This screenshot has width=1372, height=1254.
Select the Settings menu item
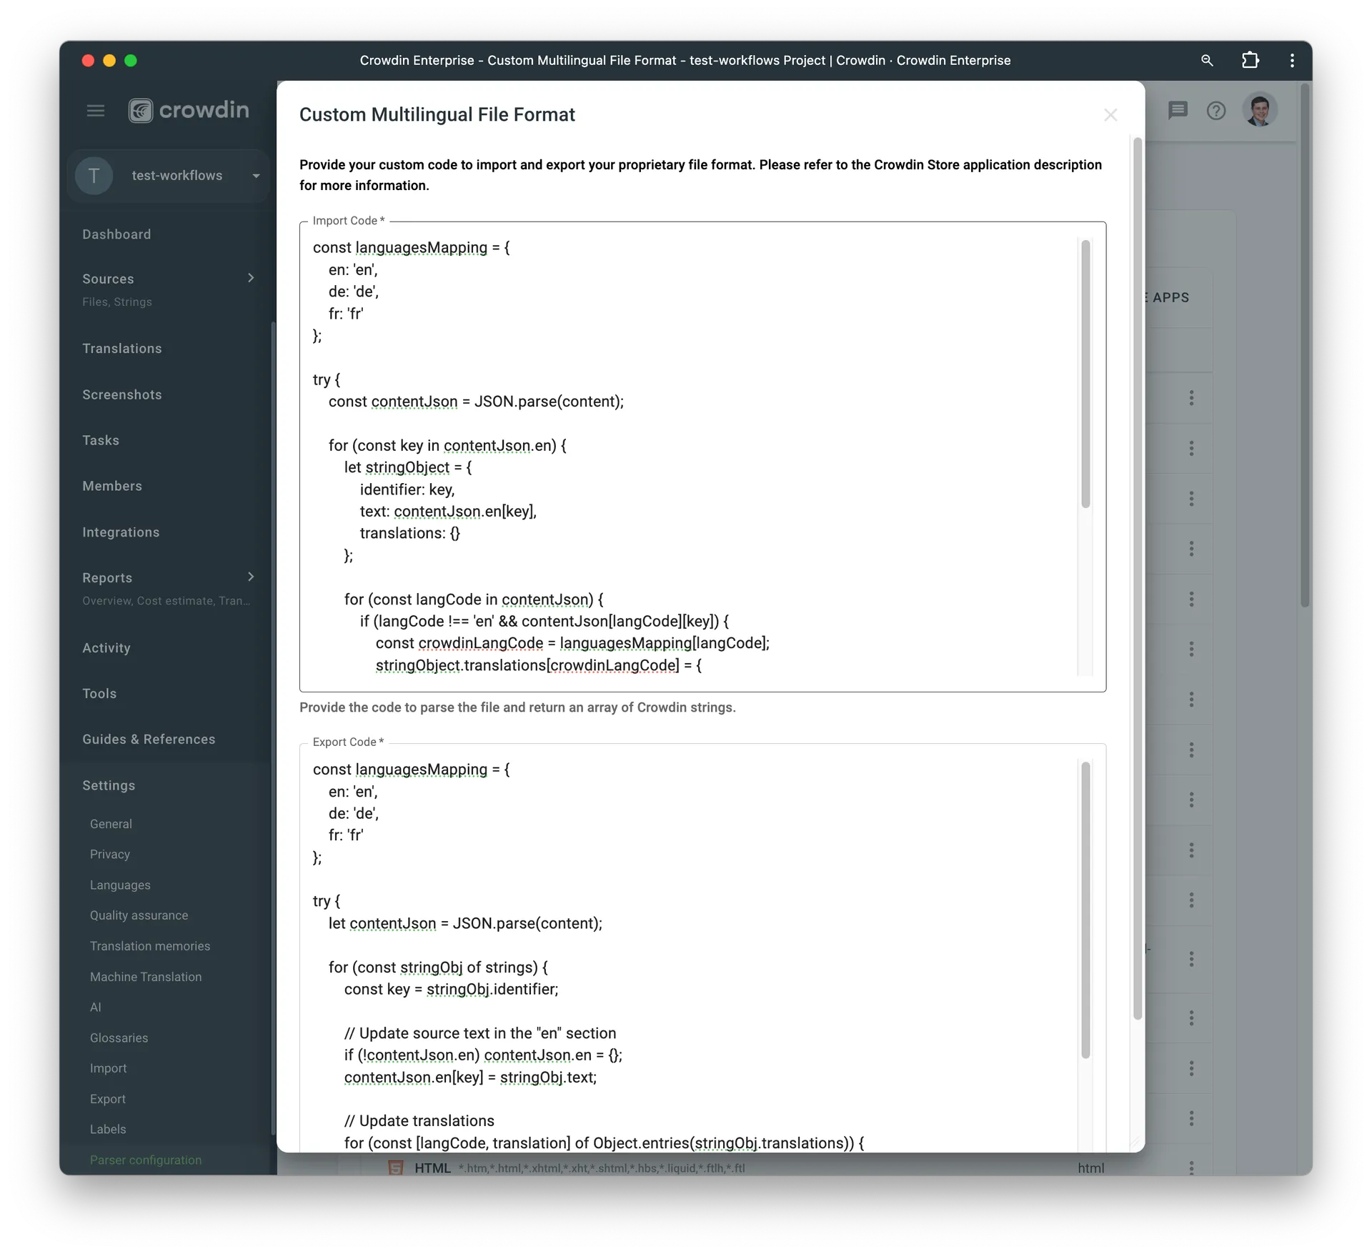tap(108, 785)
